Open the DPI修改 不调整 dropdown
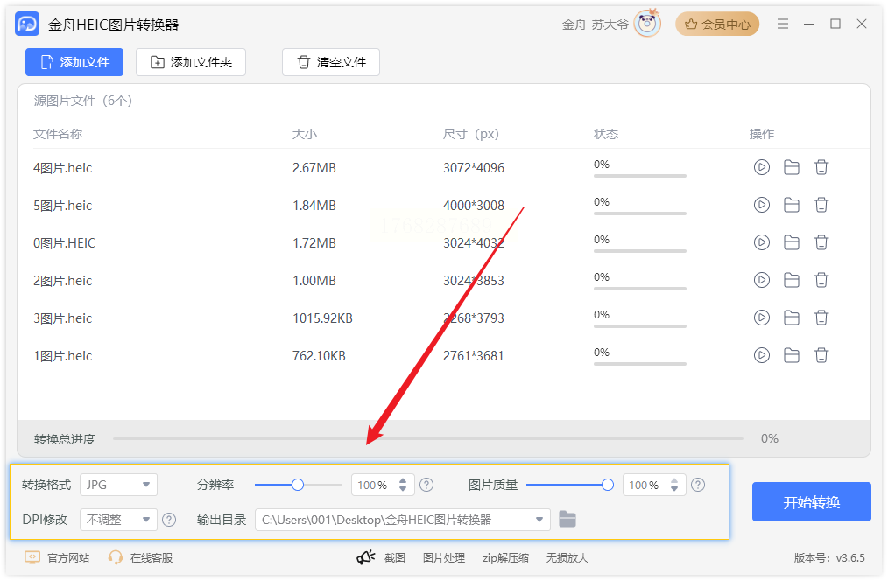The height and width of the screenshot is (581, 888). pos(118,520)
